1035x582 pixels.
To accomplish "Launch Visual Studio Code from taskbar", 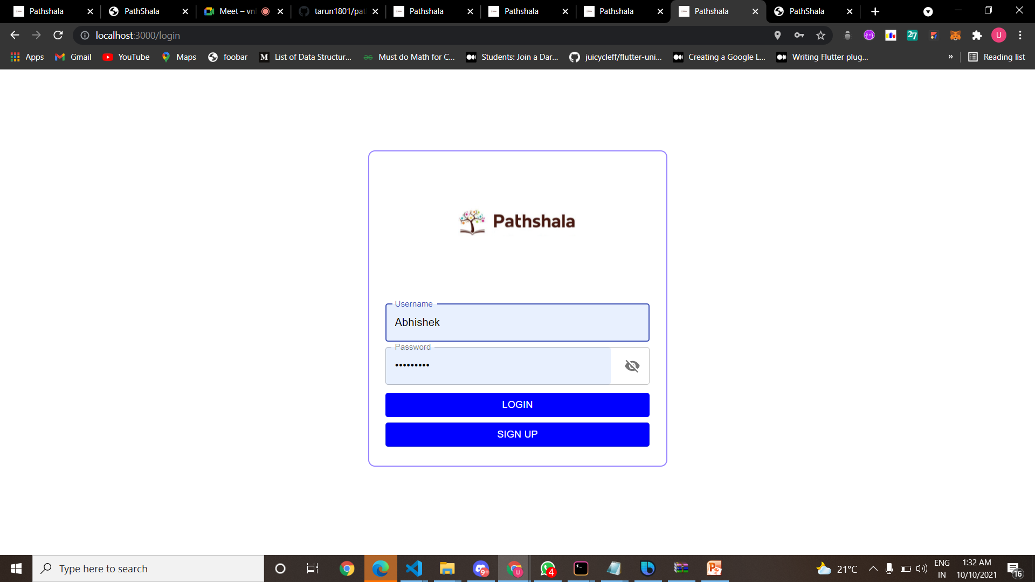I will pyautogui.click(x=413, y=569).
